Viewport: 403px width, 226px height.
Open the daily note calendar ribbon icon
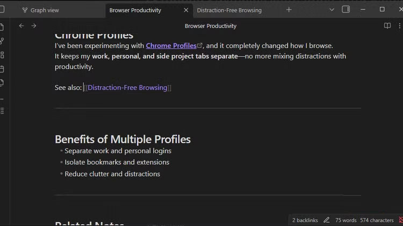(2, 69)
